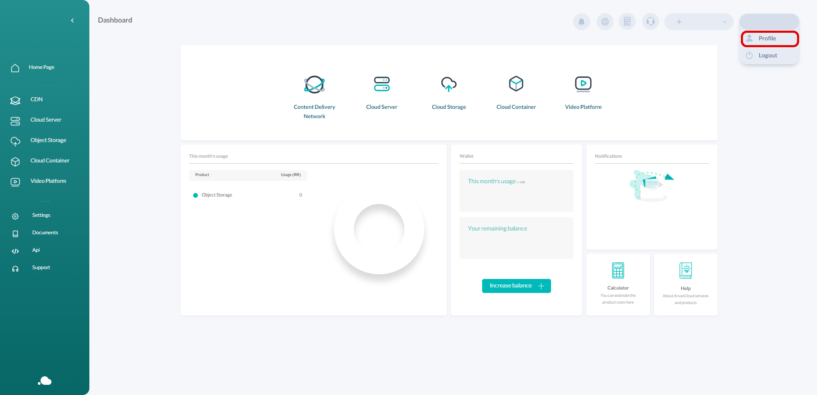The image size is (817, 395).
Task: Click the Object Storage teal legend dot
Action: pos(196,195)
